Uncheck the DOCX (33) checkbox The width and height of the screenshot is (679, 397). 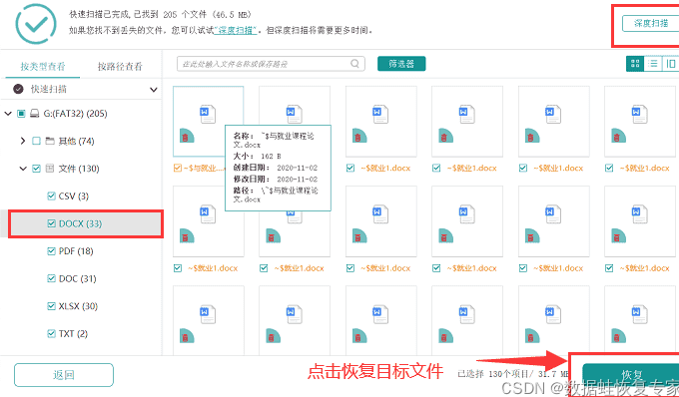(51, 223)
